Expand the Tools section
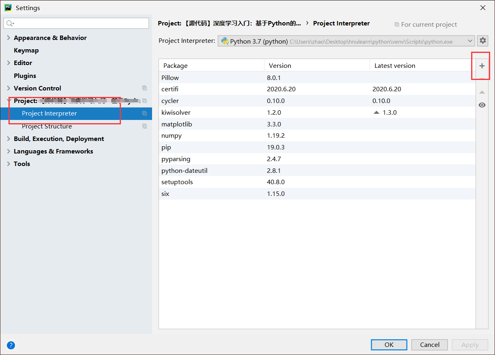495x355 pixels. click(x=9, y=164)
